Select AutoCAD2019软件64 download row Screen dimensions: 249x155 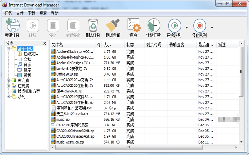(x=144, y=97)
